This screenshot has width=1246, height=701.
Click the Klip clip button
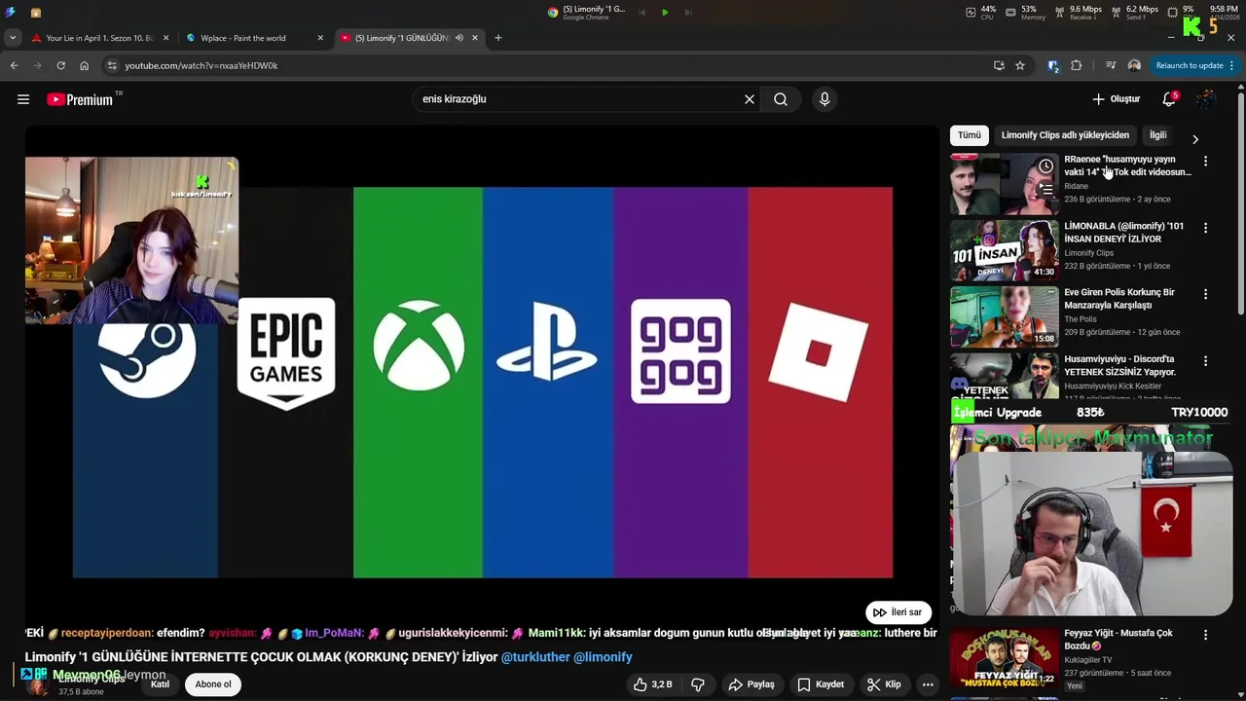(x=884, y=684)
